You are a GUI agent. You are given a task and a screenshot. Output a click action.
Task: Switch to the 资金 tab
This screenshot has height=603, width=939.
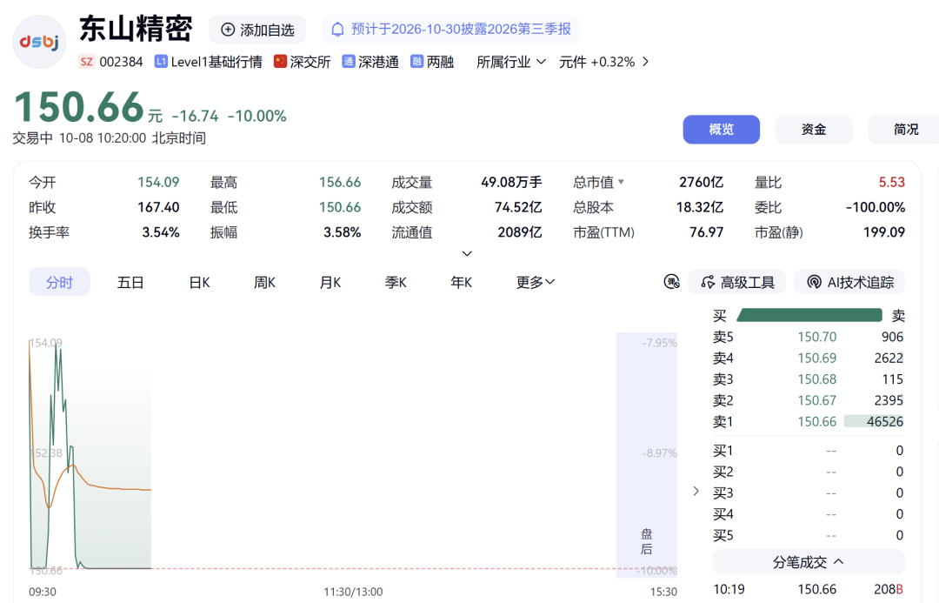coord(814,130)
